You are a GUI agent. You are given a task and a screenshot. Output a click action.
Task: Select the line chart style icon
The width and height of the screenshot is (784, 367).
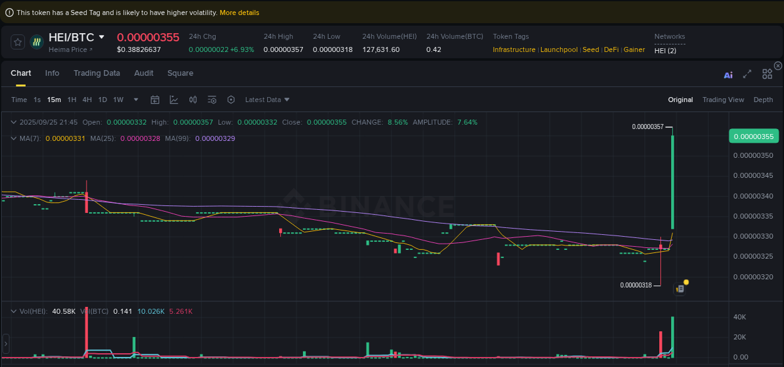(x=174, y=99)
